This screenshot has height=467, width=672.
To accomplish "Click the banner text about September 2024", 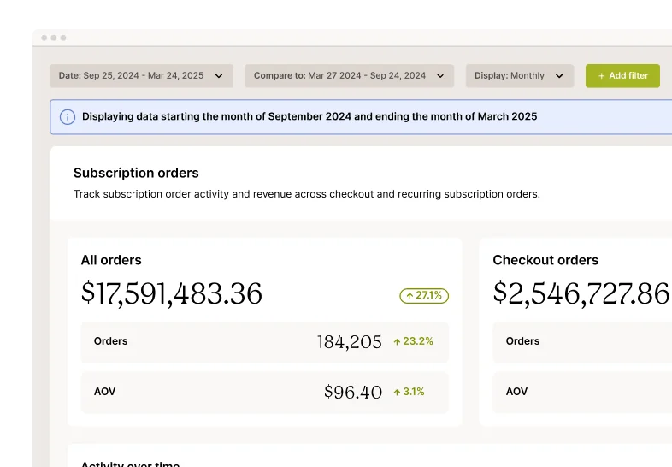I will (309, 116).
